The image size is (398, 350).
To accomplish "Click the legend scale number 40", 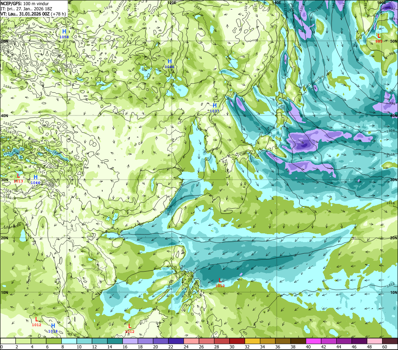I will click(308, 347).
